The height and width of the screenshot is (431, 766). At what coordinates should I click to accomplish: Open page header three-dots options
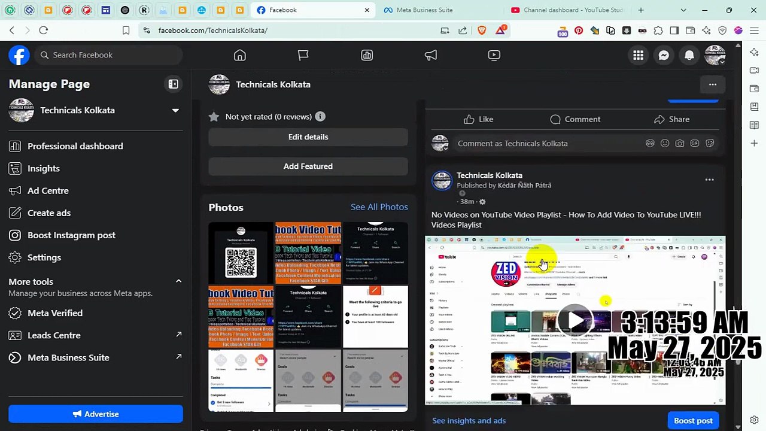[713, 84]
